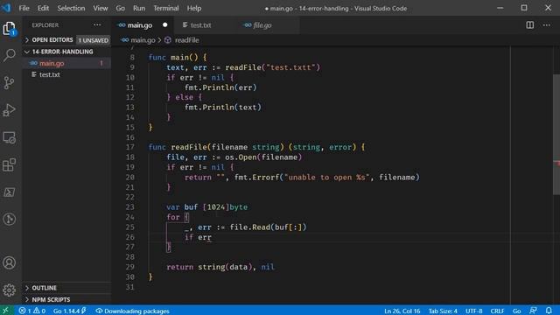Image resolution: width=560 pixels, height=315 pixels.
Task: Click the Go 1.14.4 version status item
Action: pyautogui.click(x=69, y=311)
